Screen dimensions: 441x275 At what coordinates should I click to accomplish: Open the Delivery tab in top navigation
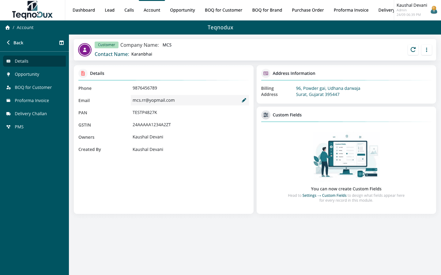pyautogui.click(x=386, y=10)
